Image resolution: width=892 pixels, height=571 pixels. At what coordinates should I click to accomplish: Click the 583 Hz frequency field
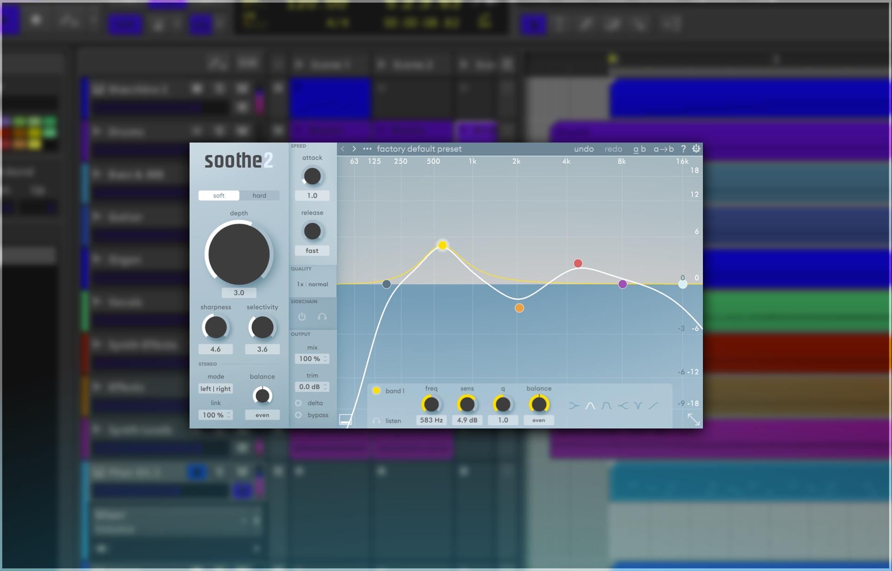431,420
